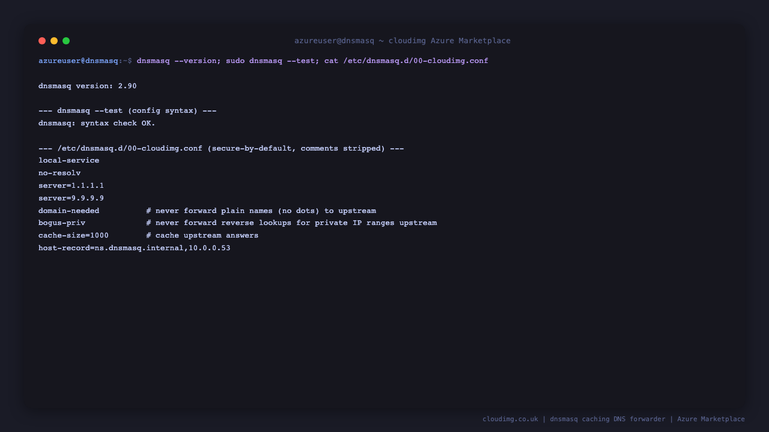Click the 'dnsmasq: syntax check OK.' line
769x432 pixels.
(x=97, y=123)
